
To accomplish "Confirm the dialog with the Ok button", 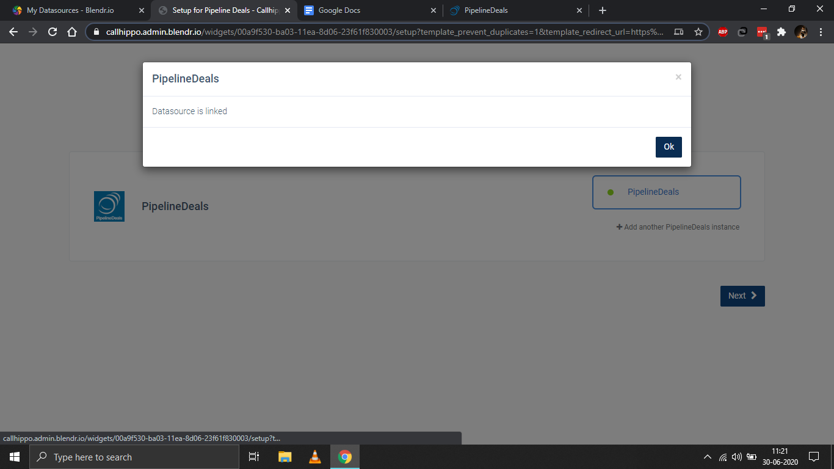I will 669,147.
